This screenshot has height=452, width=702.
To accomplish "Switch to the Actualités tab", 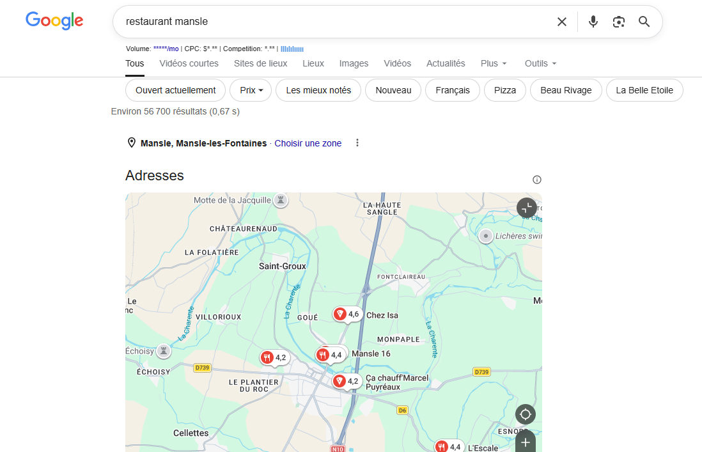I will (x=446, y=63).
